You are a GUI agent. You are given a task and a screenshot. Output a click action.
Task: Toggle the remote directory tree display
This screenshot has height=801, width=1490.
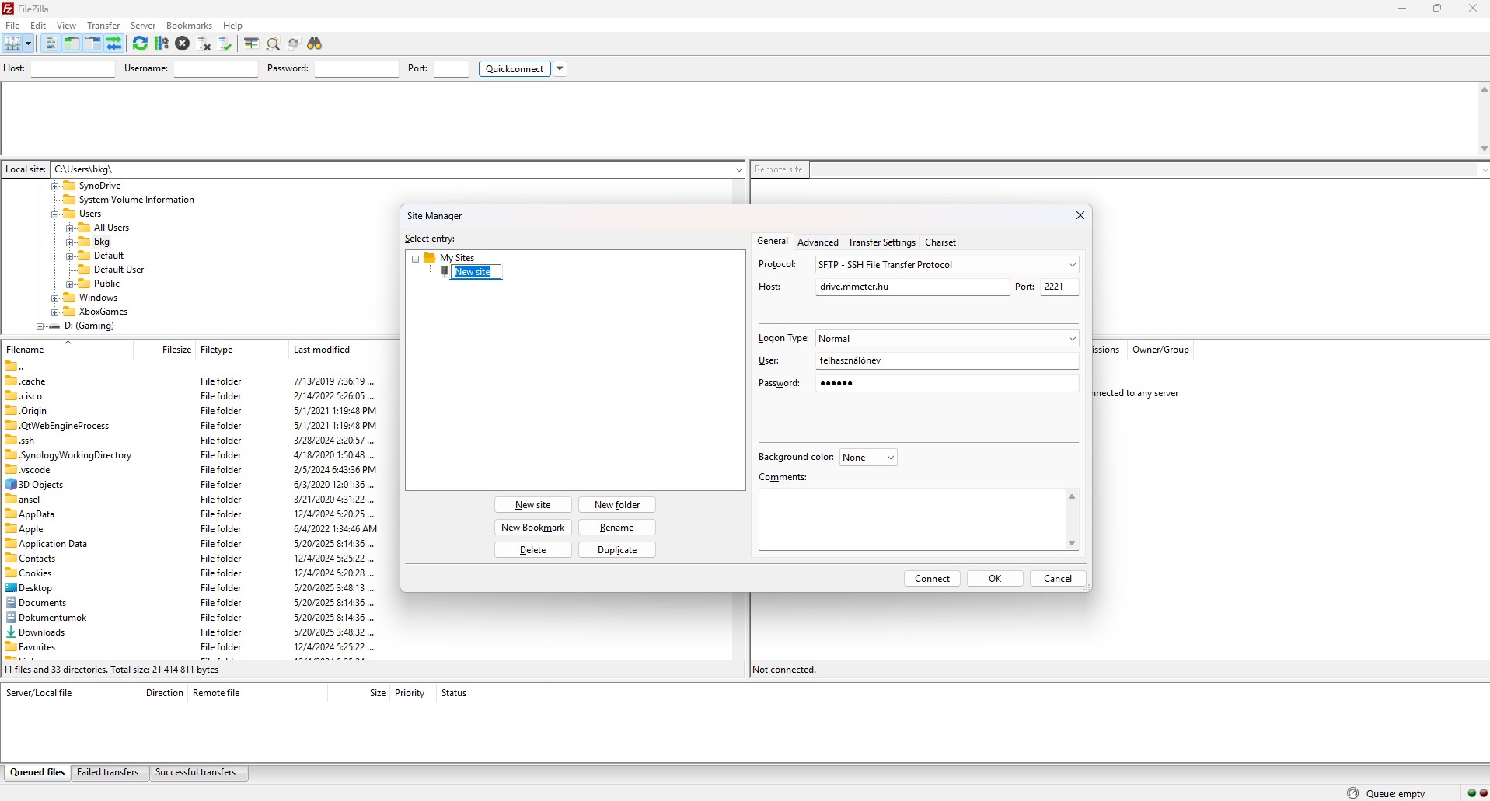click(x=92, y=44)
